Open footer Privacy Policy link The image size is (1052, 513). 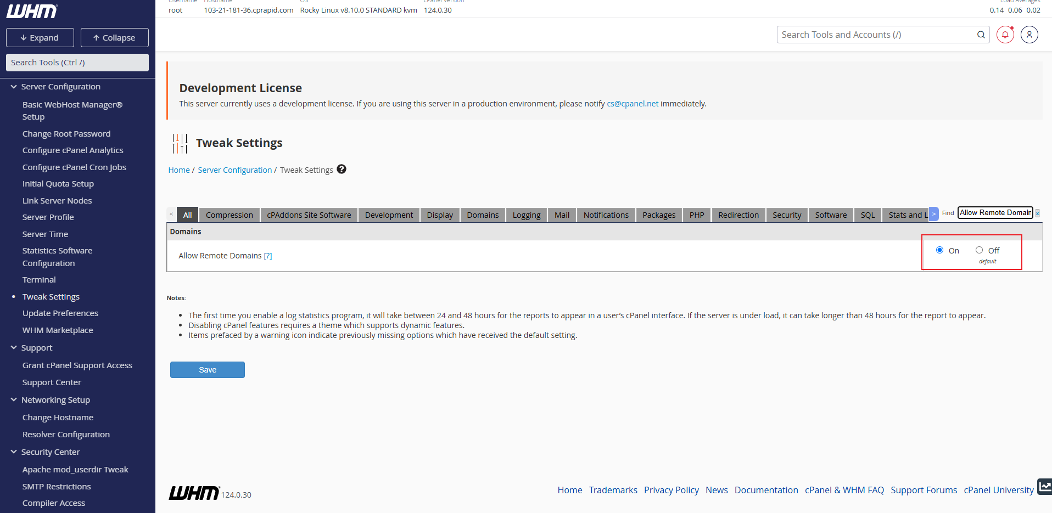point(671,490)
